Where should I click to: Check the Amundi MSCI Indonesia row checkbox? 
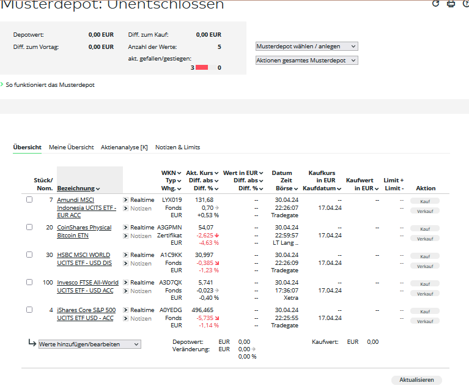29,199
